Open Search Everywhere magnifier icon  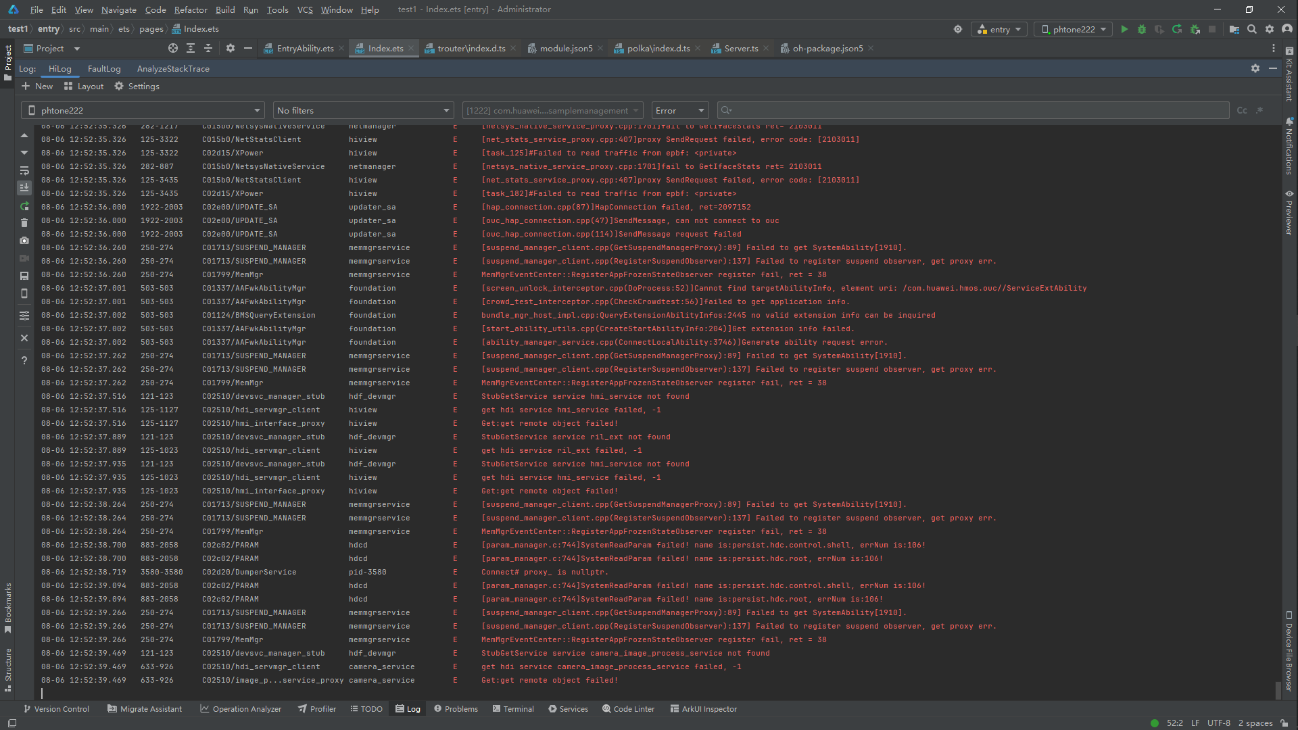point(1252,29)
